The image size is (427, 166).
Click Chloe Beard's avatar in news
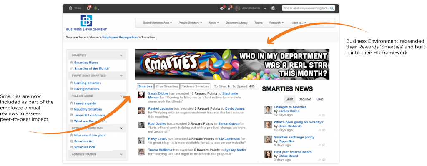point(268,154)
